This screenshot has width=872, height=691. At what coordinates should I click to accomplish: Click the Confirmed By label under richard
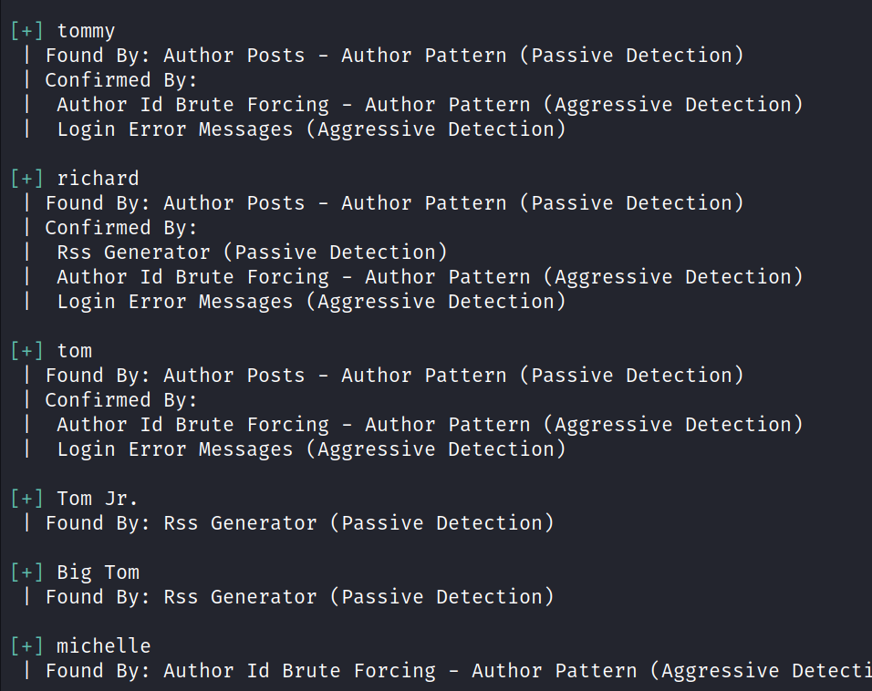[x=121, y=228]
